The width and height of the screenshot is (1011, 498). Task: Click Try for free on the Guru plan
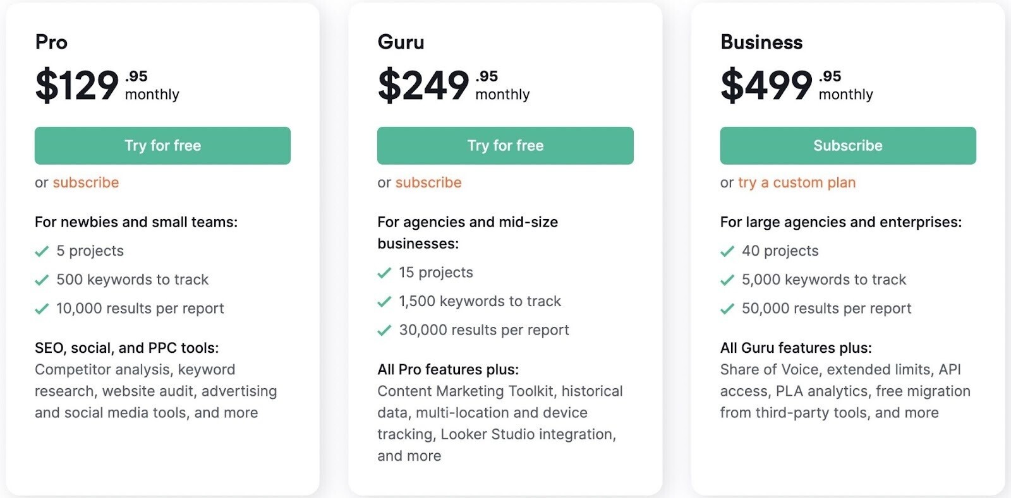(x=504, y=146)
